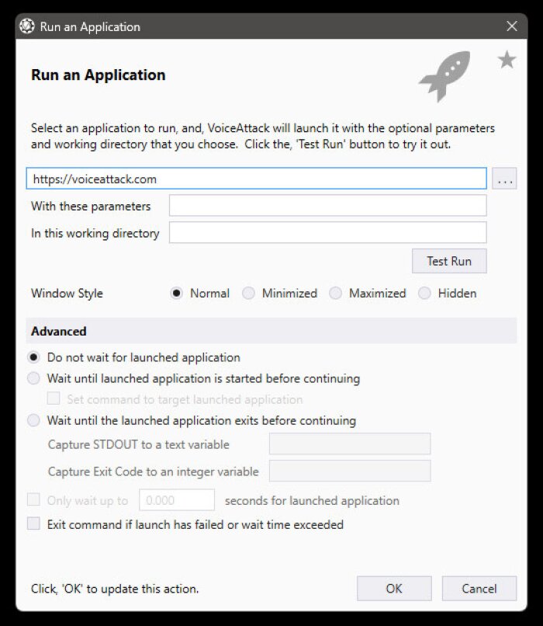Image resolution: width=543 pixels, height=626 pixels.
Task: Click the Cancel button
Action: click(479, 589)
